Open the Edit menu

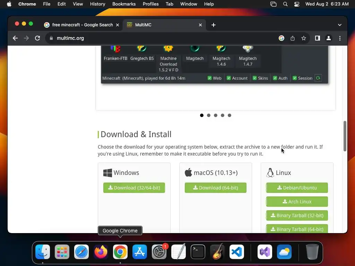[61, 4]
